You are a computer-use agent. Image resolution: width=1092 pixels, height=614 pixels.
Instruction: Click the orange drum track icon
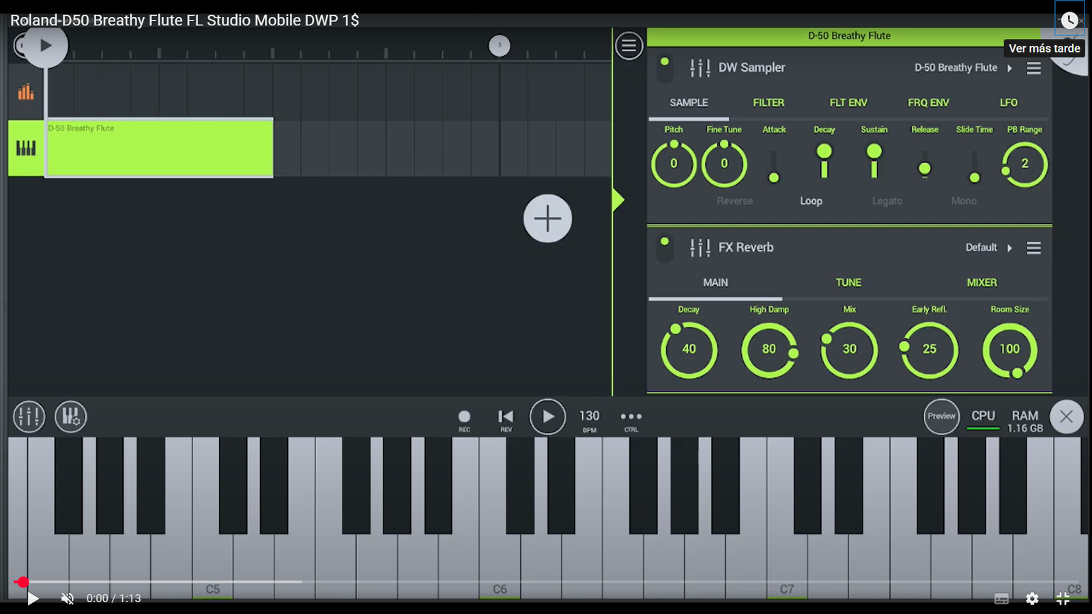26,91
